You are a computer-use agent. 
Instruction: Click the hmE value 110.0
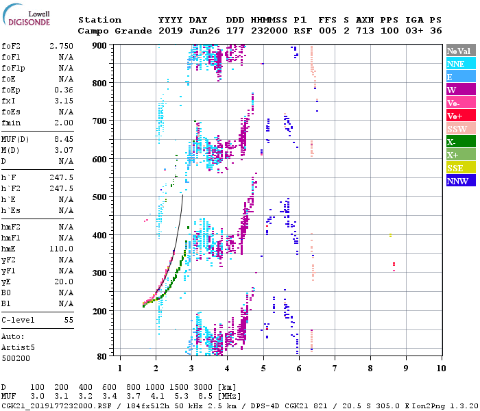point(61,249)
